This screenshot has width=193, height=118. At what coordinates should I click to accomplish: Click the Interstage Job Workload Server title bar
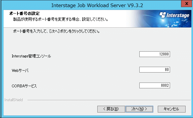[x=97, y=5]
